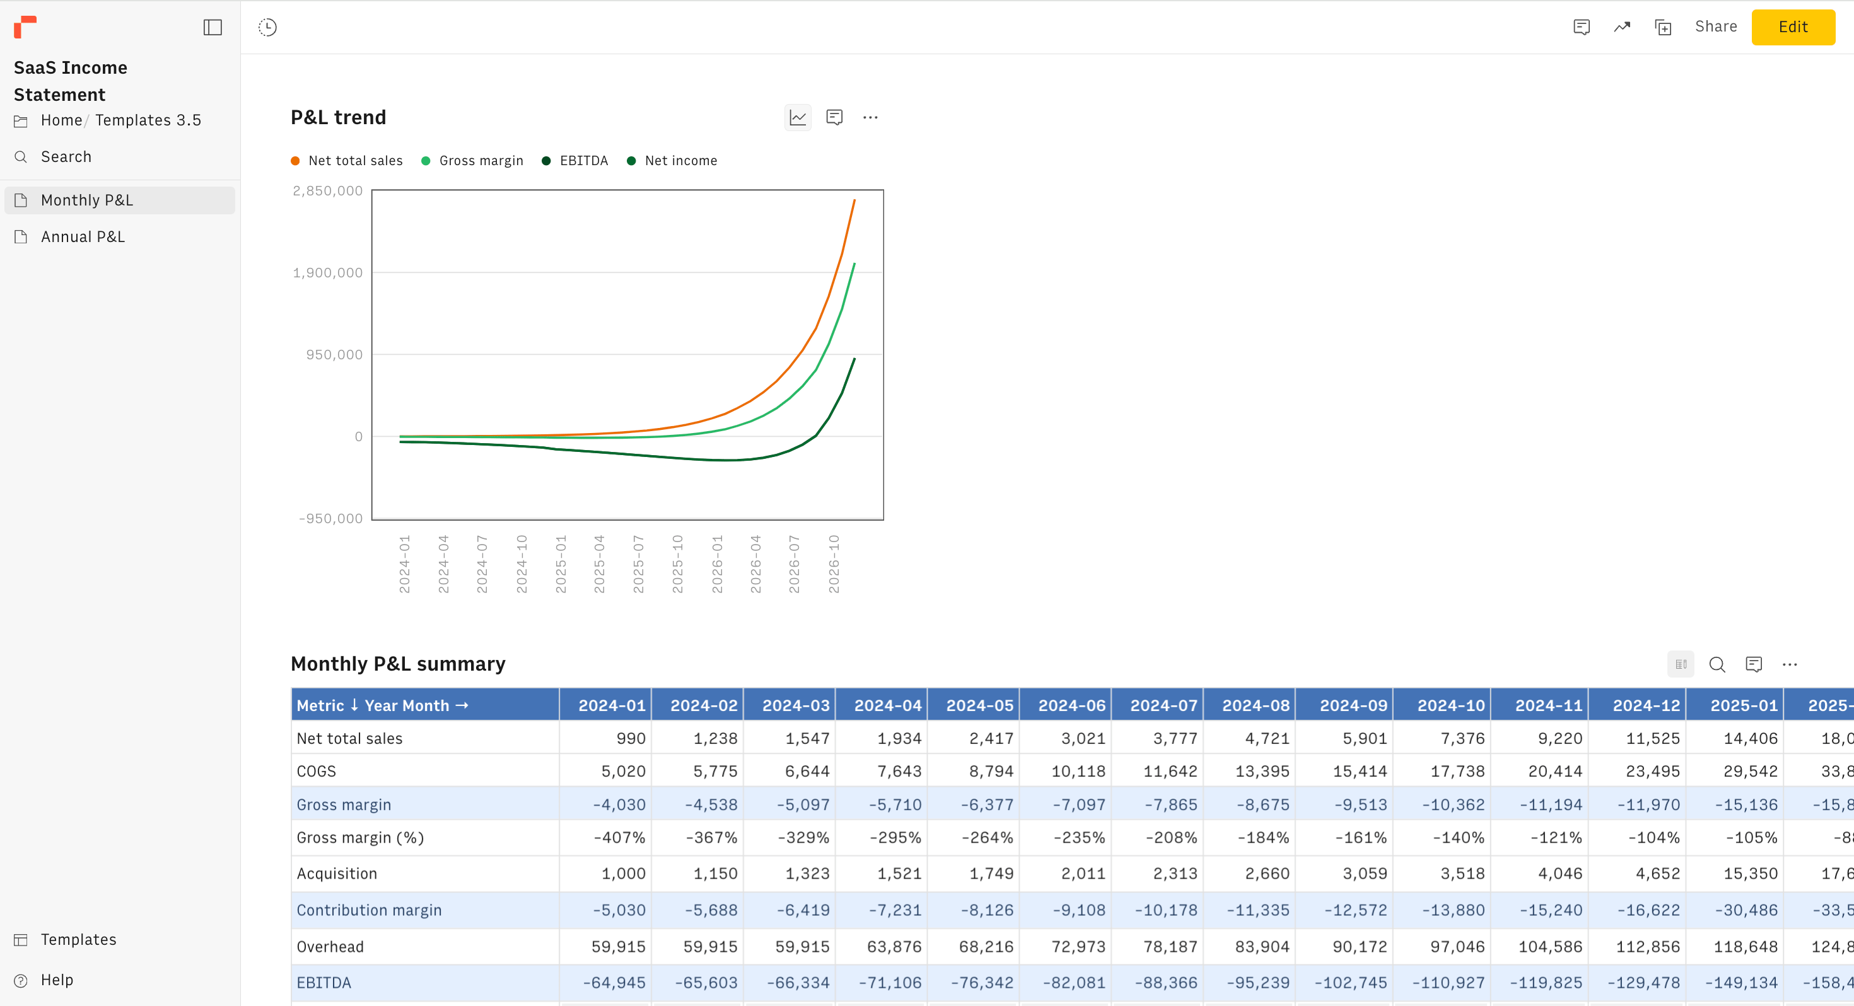Click the duplicate model icon
Screen dimensions: 1854x1006
tap(1662, 27)
